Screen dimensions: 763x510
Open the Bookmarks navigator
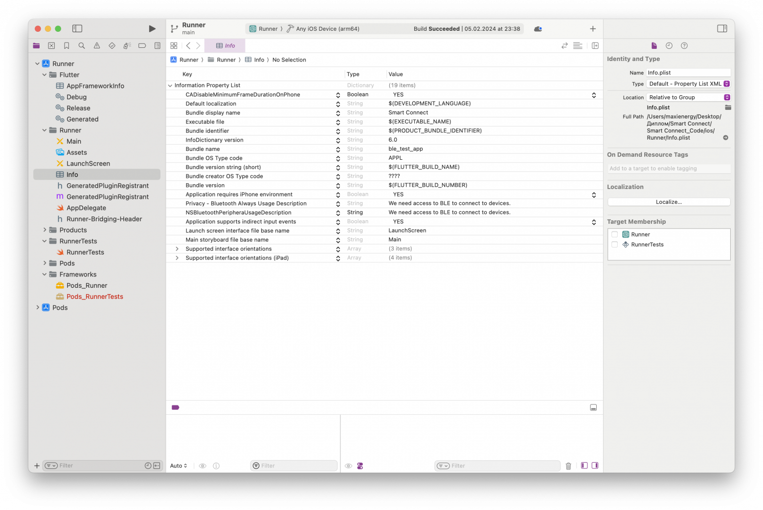click(x=66, y=45)
